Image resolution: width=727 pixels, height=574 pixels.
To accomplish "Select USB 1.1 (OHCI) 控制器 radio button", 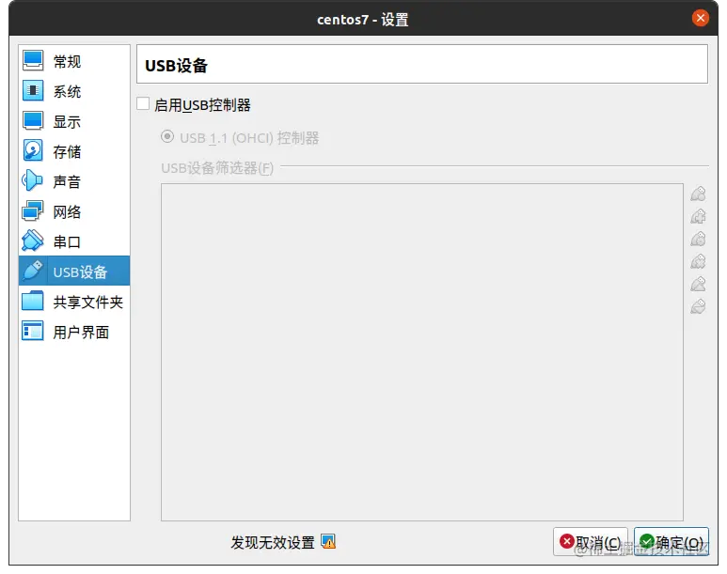I will coord(167,136).
